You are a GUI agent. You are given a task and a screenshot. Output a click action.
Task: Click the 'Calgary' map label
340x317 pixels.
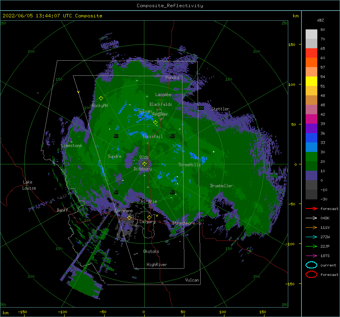147,222
